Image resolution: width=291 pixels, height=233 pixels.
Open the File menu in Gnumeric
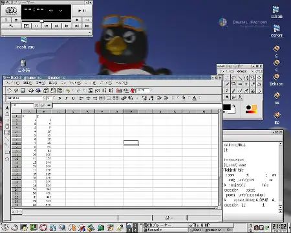click(x=12, y=83)
